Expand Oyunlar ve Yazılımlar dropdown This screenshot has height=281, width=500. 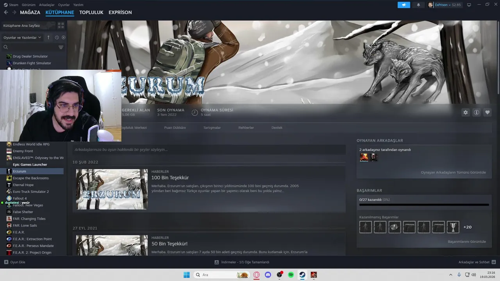22,37
